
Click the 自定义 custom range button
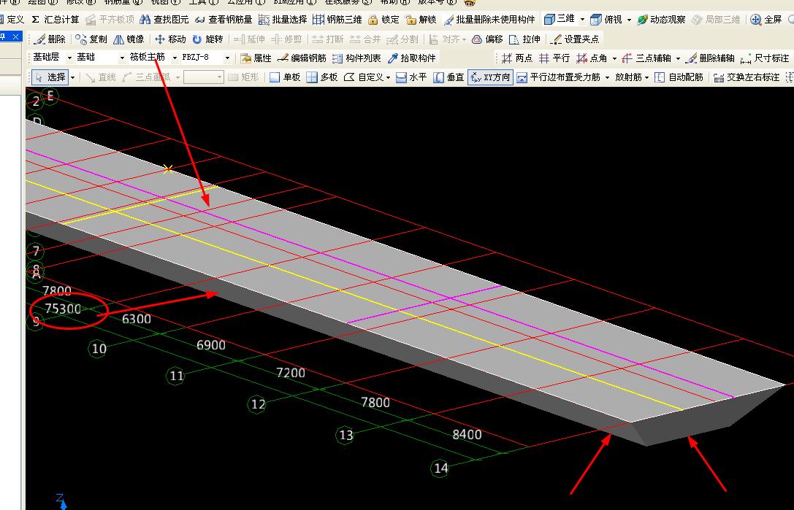click(363, 77)
